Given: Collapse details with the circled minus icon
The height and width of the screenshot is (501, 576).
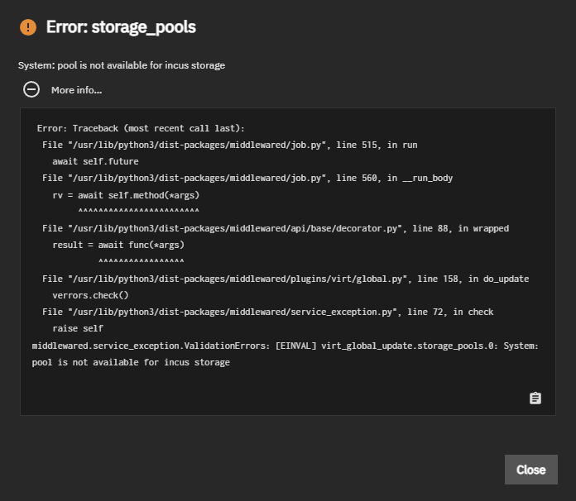Looking at the screenshot, I should (x=31, y=89).
